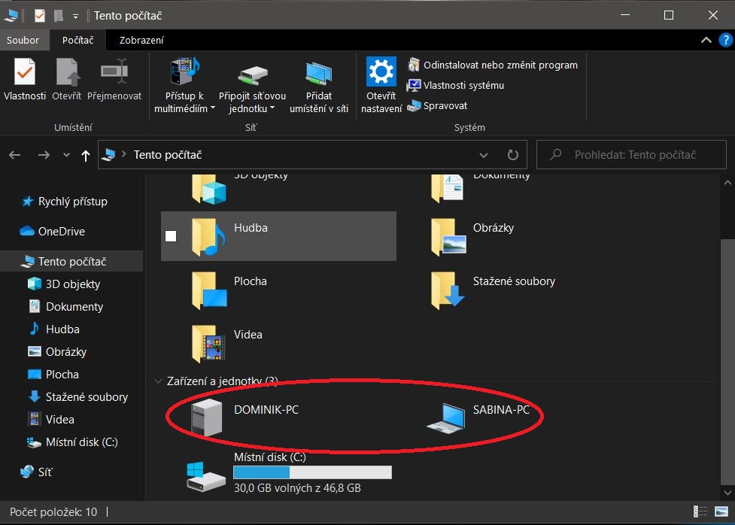Screen dimensions: 735x525
Task: Select the 3D objekty folder icon
Action: pyautogui.click(x=209, y=189)
